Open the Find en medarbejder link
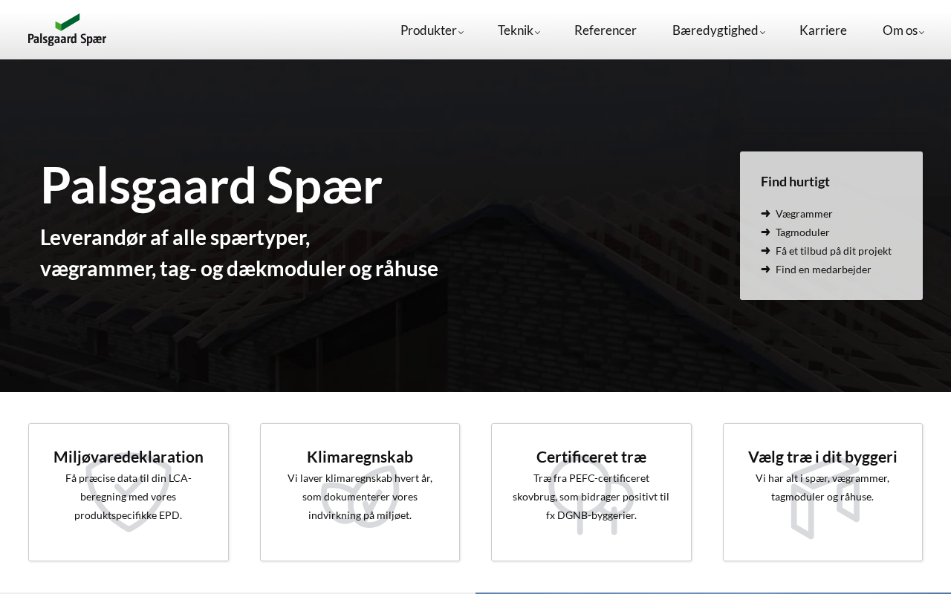Viewport: 951px width, 594px height. click(x=823, y=270)
